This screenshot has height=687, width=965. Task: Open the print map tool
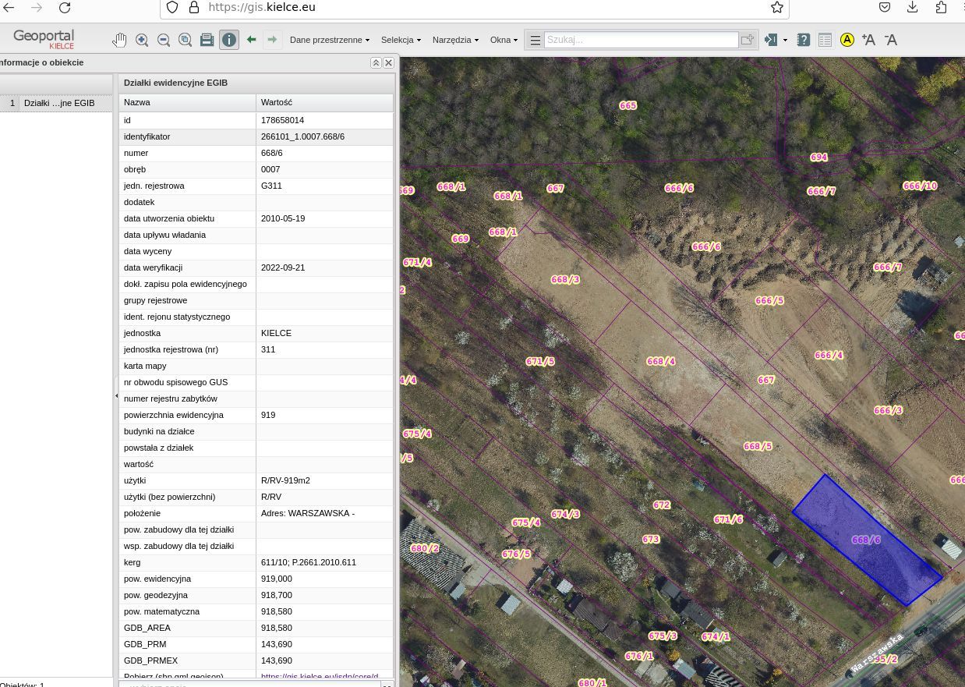[x=207, y=40]
